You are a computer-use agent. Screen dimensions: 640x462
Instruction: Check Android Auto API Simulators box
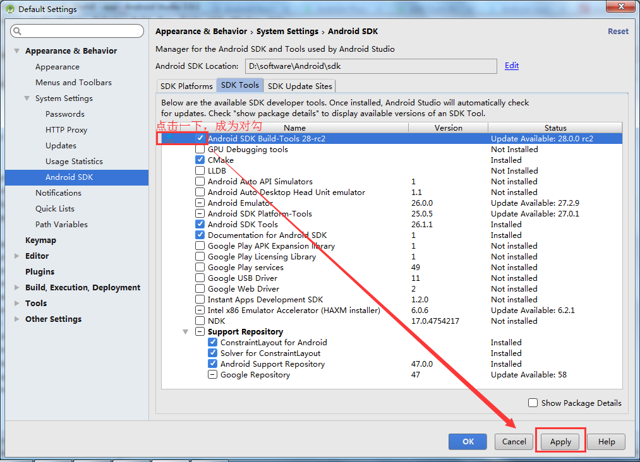coord(200,182)
